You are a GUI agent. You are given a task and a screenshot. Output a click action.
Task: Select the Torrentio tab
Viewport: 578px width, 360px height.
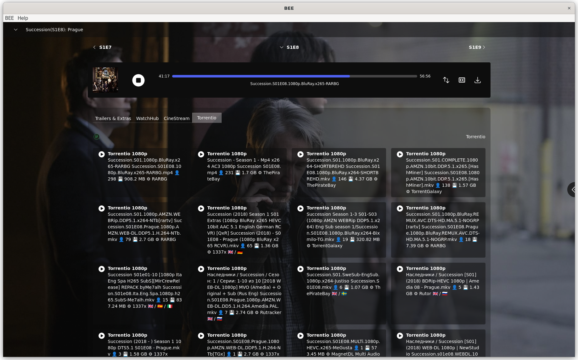point(207,118)
